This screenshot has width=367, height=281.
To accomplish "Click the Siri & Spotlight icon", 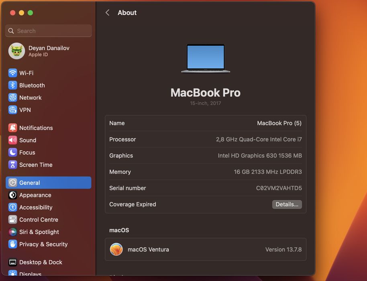I will (x=12, y=232).
